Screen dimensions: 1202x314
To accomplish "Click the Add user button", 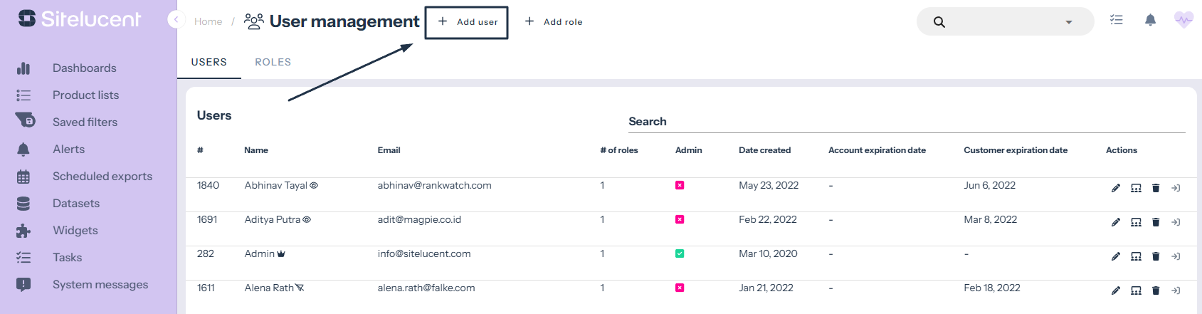I will click(x=467, y=22).
